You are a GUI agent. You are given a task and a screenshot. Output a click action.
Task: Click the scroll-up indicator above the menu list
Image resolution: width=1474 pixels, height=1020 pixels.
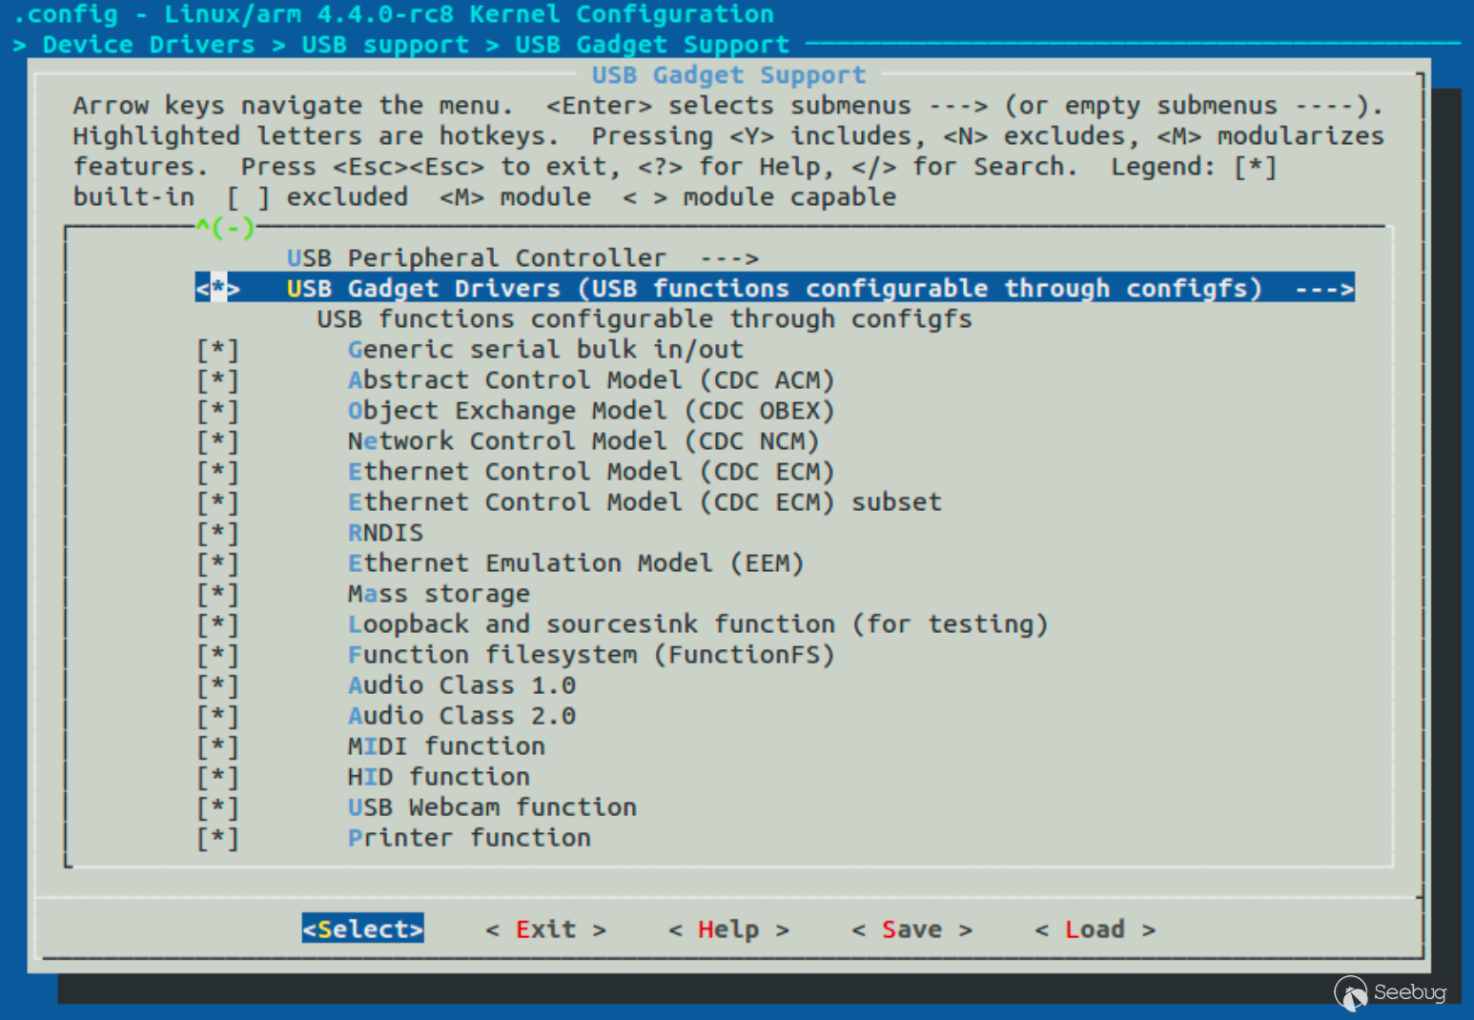coord(225,228)
